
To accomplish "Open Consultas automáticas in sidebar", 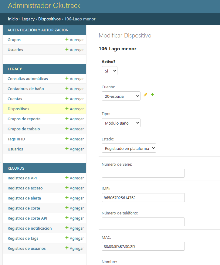I will [28, 79].
